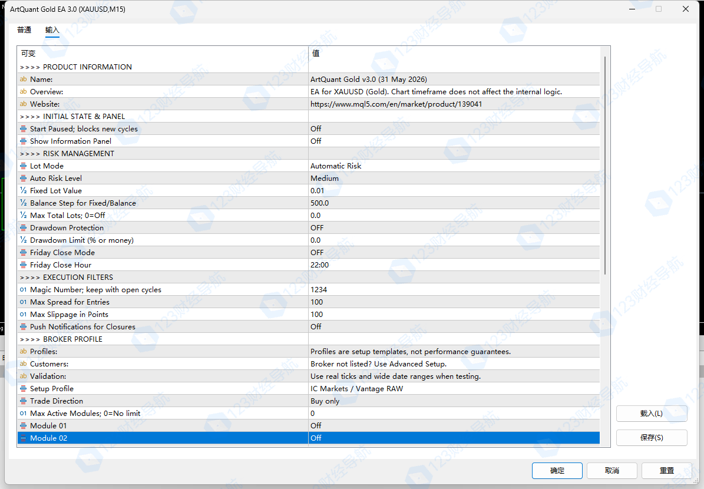Click the ab icon beside Customers:

pos(24,364)
